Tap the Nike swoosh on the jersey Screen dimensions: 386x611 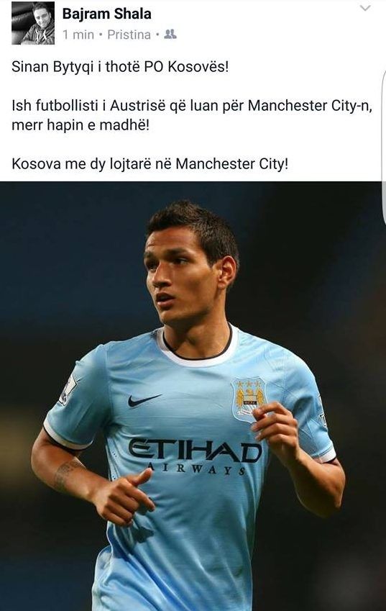point(144,401)
